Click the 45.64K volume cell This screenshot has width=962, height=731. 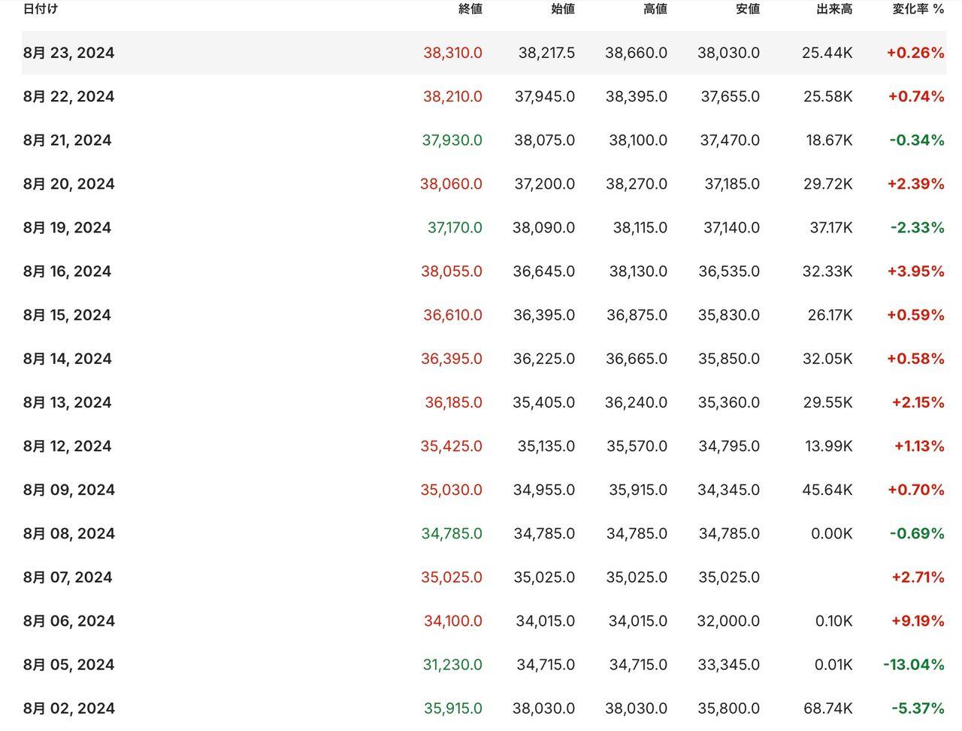point(827,490)
